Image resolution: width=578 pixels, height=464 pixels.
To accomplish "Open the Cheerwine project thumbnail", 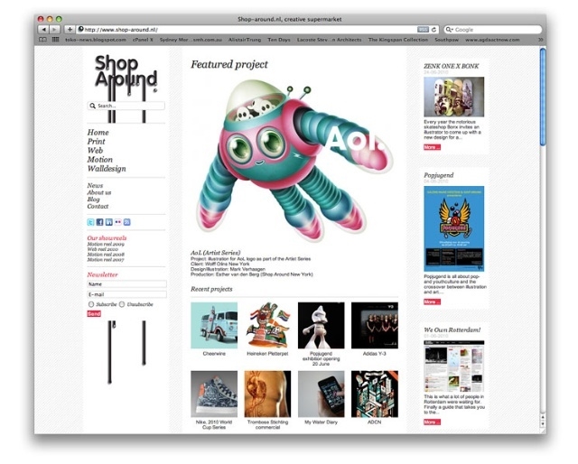I will click(214, 325).
